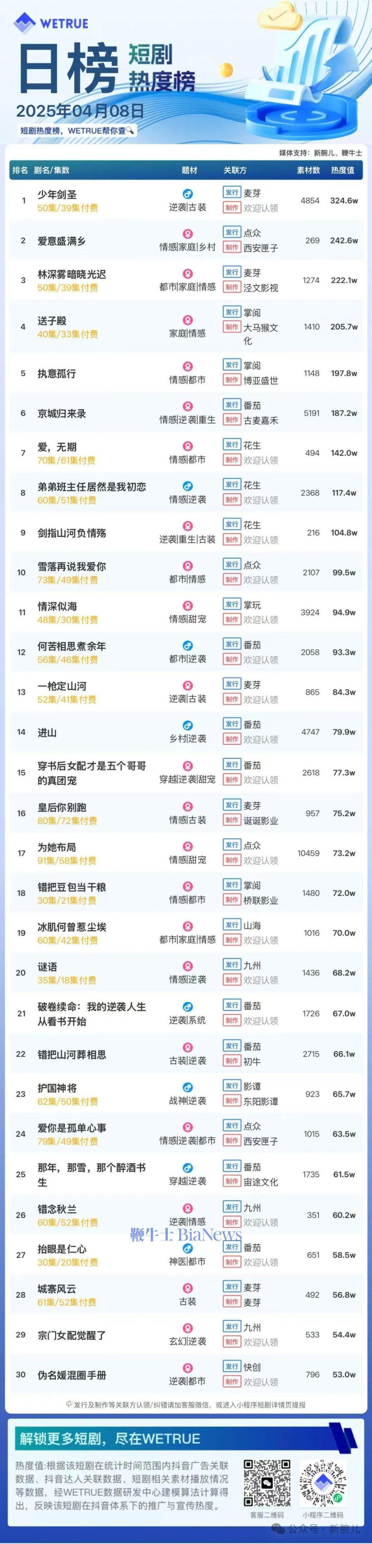Click the female gender icon for 爱意盛满乡
372x1544 pixels.
pyautogui.click(x=187, y=234)
